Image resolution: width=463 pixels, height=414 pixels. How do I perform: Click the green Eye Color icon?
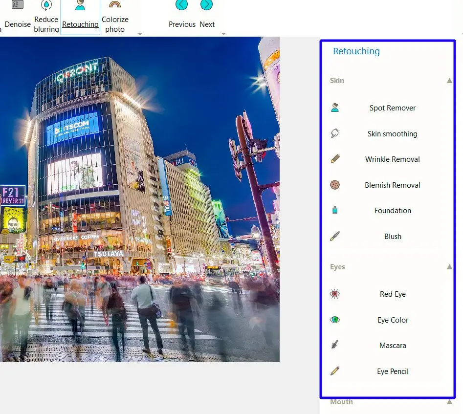pos(335,320)
